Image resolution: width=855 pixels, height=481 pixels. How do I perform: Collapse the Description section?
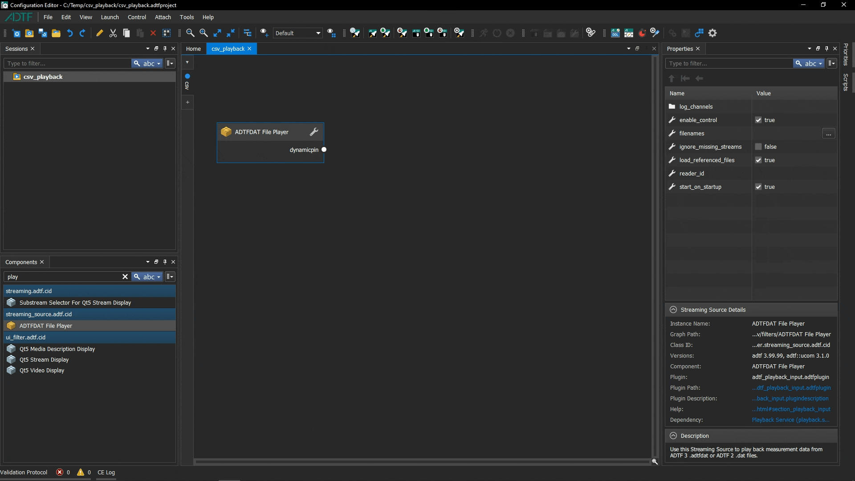tap(673, 436)
